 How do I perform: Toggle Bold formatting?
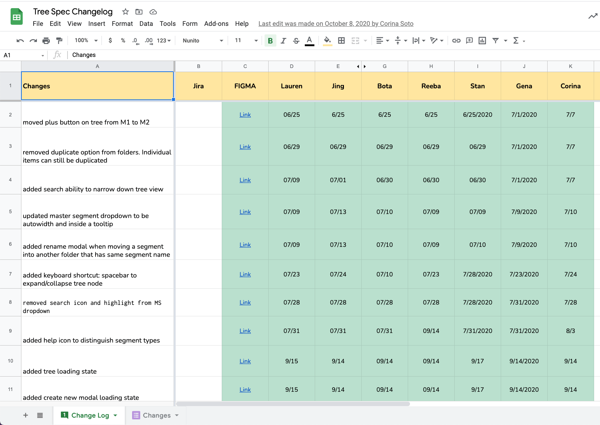(x=270, y=41)
